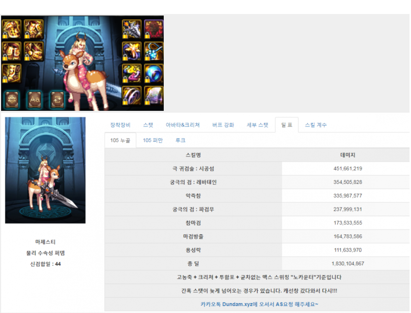Screen dimensions: 411x313
Task: Select the 105 누골 sub-tab
Action: tap(120, 140)
